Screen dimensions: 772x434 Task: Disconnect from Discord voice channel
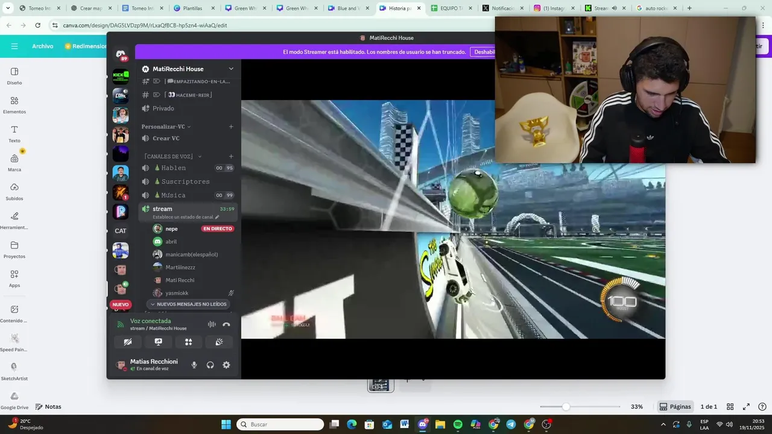tap(226, 324)
